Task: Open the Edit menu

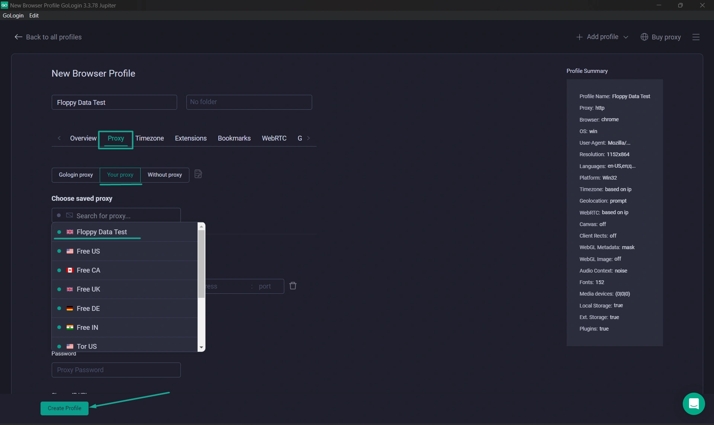Action: [34, 15]
